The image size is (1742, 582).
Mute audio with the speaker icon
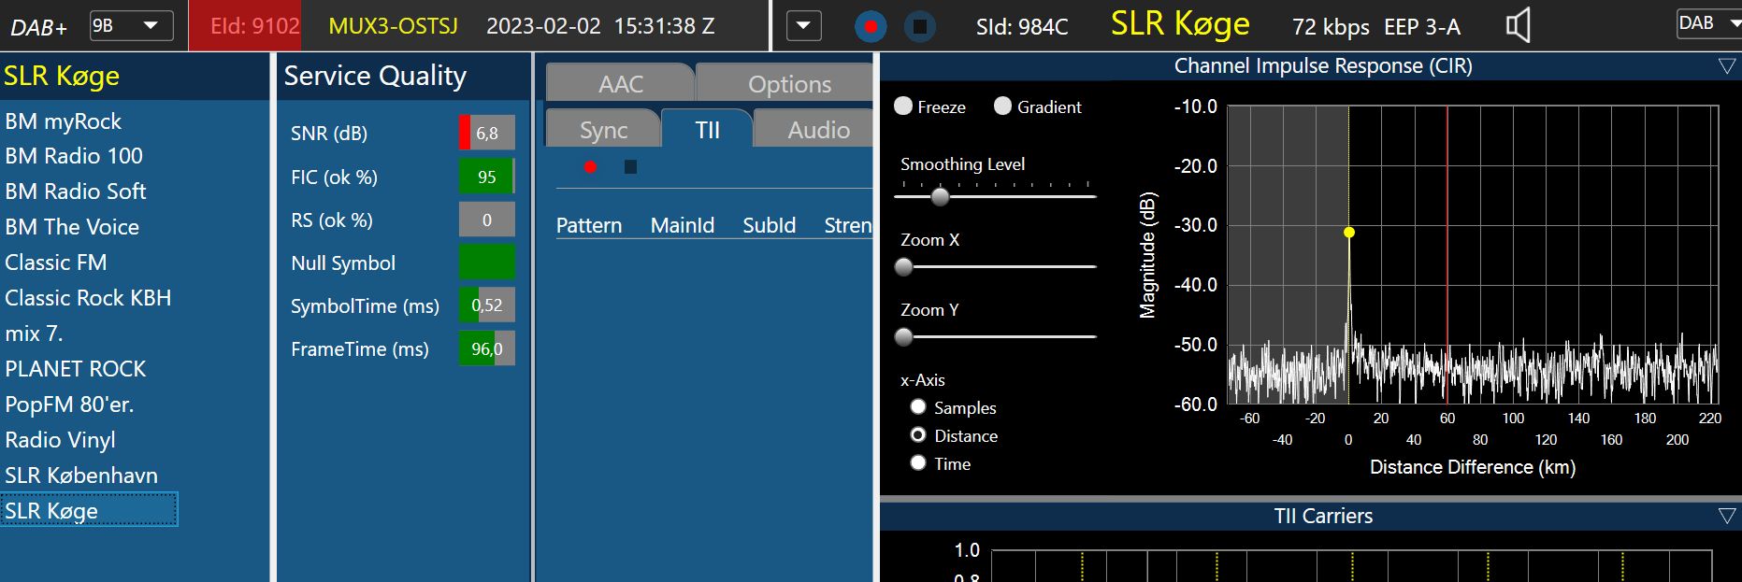tap(1518, 26)
